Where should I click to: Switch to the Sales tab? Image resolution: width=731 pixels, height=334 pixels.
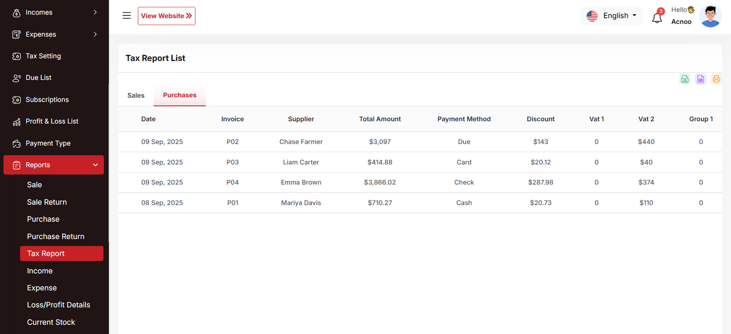pos(136,95)
